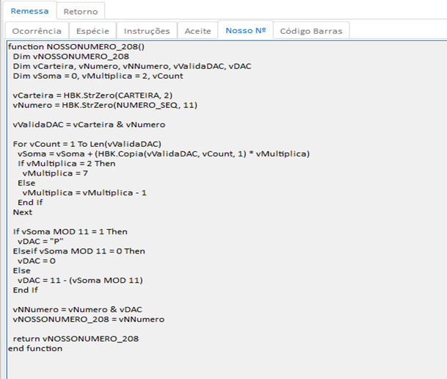Click the line 'If vSoma MOD 11 = 1 Then'
Screen dimensions: 447x379
pos(70,231)
